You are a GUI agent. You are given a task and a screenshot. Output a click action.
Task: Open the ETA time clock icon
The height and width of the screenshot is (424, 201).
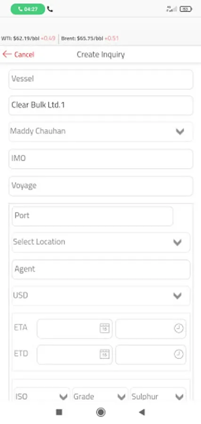point(178,328)
